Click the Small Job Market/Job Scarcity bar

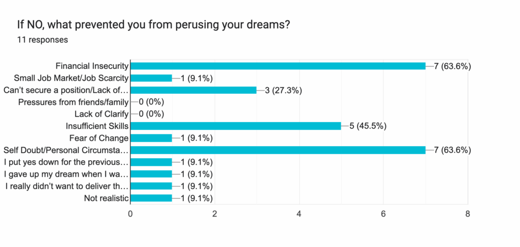(x=151, y=78)
